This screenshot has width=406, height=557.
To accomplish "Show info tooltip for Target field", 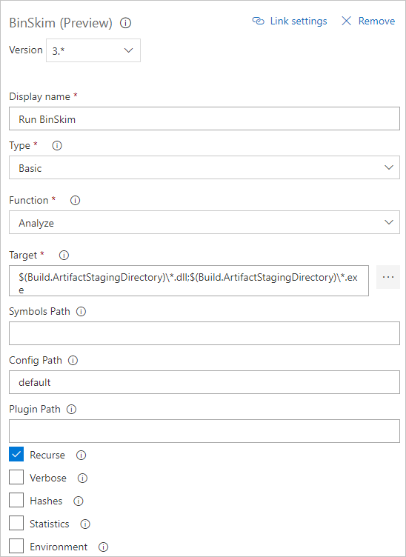I will pyautogui.click(x=64, y=255).
